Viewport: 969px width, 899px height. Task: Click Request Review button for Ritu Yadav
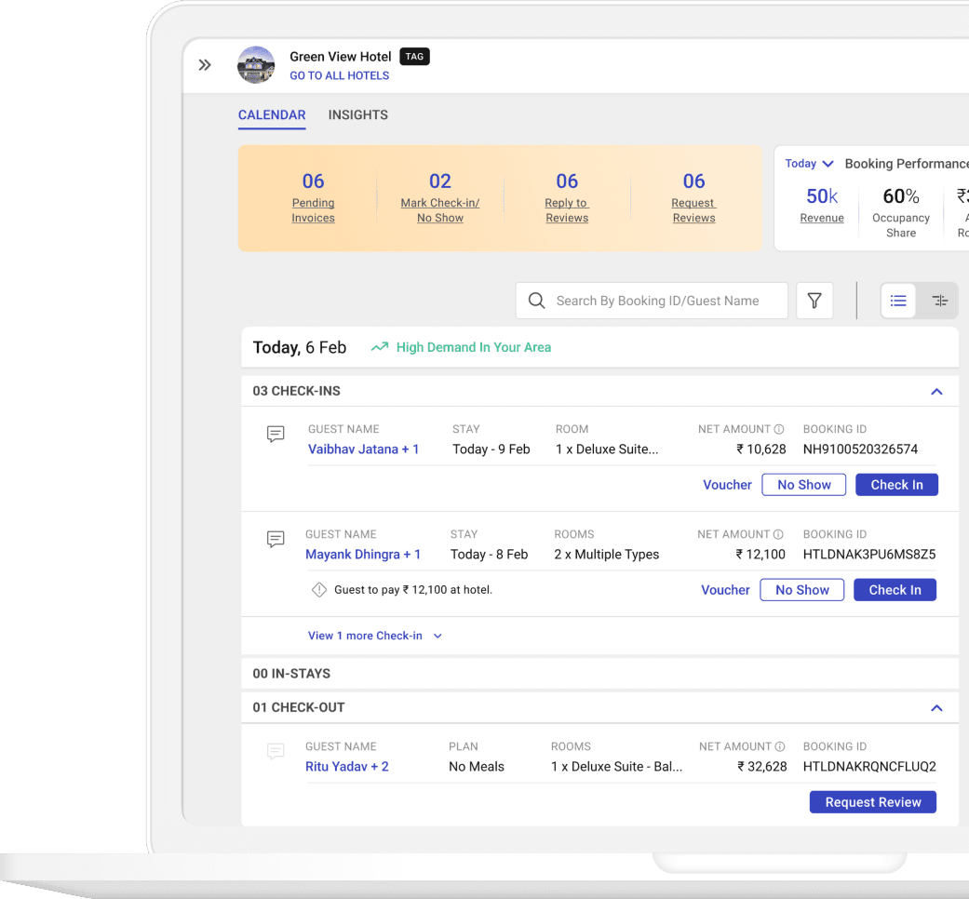[872, 802]
